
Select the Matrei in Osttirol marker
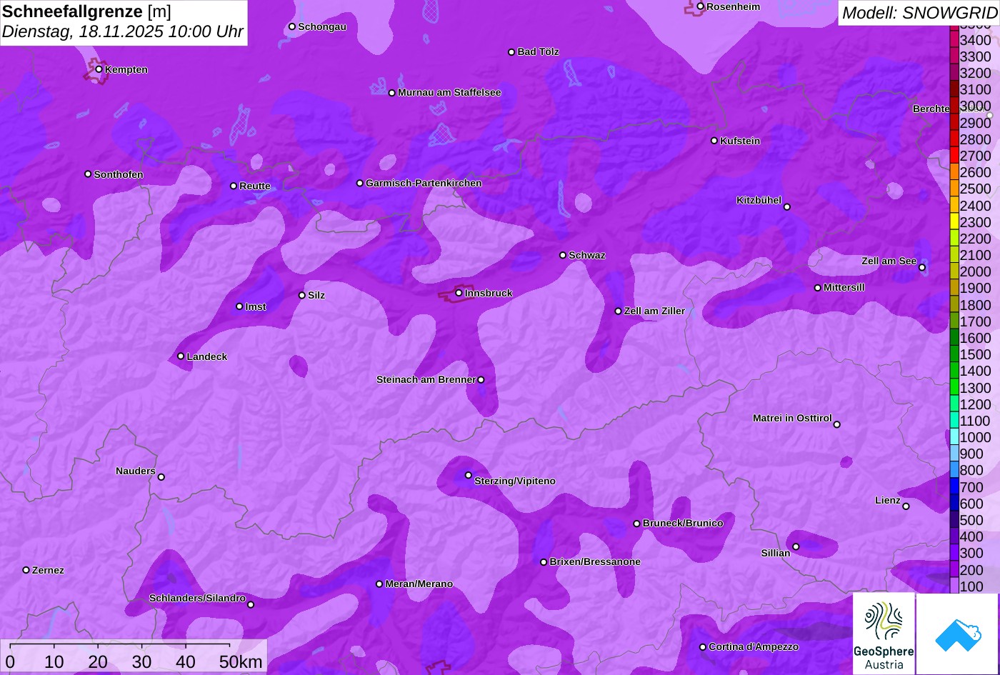click(x=837, y=424)
